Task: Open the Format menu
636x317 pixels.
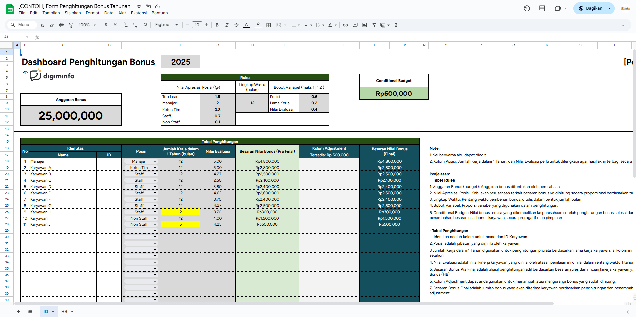Action: coord(92,13)
